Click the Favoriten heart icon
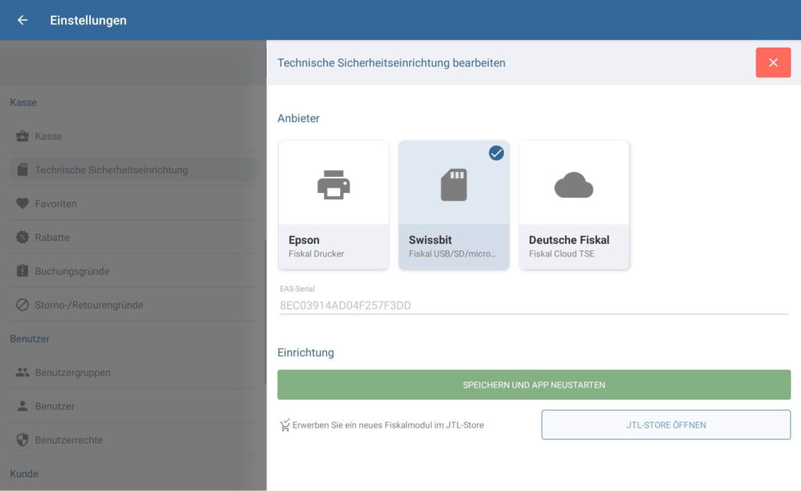This screenshot has width=801, height=491. [x=23, y=203]
